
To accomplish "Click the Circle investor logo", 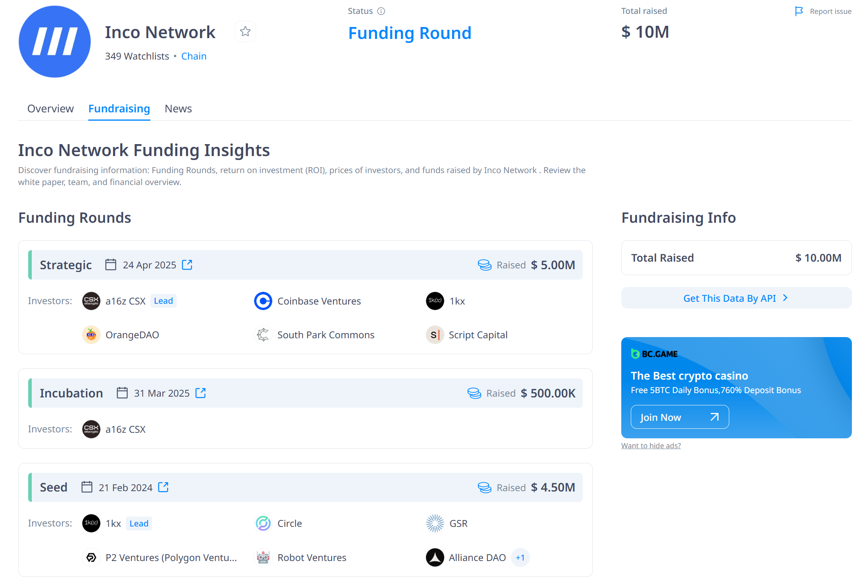I will [x=263, y=523].
